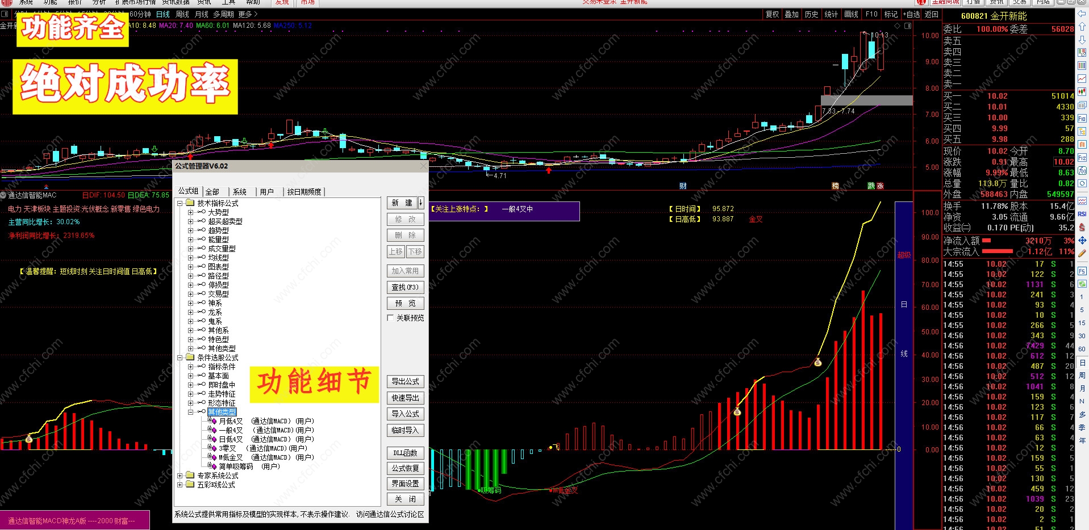
Task: Click the blue four-way move arrows icon
Action: coord(1082,240)
